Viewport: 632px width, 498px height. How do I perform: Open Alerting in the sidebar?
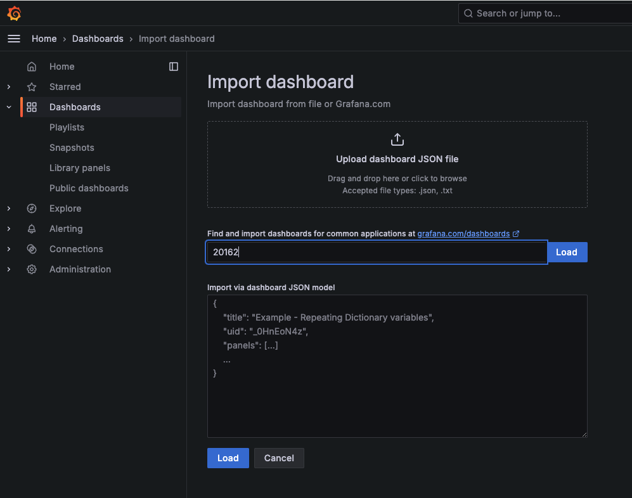coord(66,229)
